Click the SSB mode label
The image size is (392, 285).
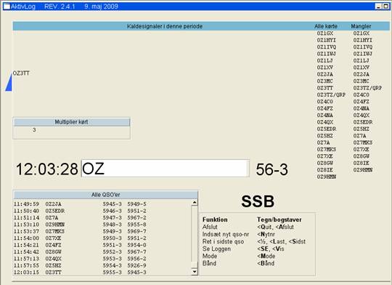click(258, 201)
